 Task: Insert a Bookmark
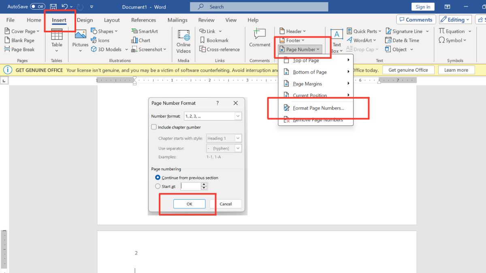pyautogui.click(x=214, y=40)
